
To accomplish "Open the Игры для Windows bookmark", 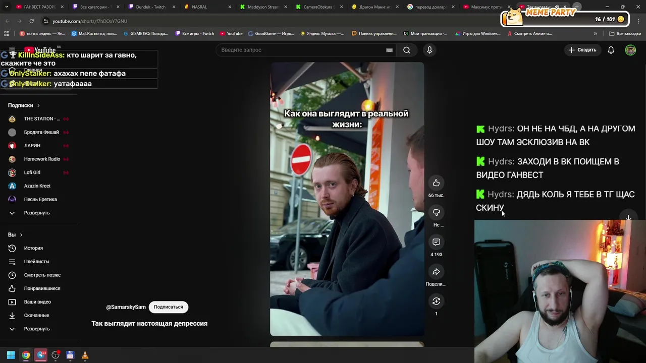I will click(477, 33).
